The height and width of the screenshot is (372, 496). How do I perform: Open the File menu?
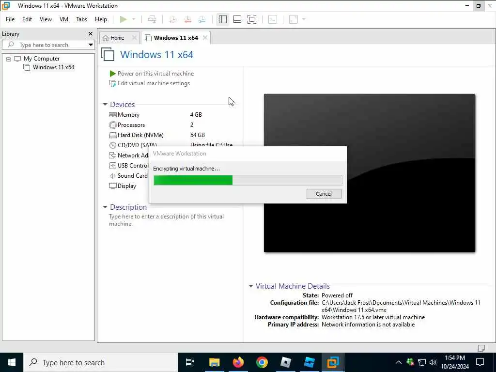pyautogui.click(x=10, y=19)
